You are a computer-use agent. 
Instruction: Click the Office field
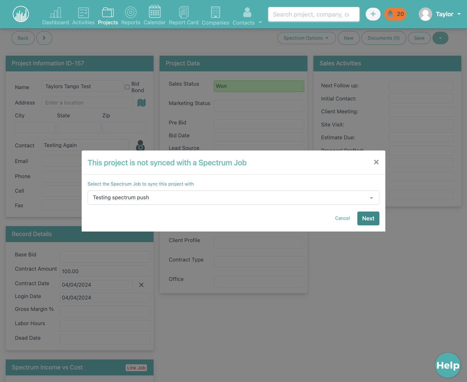pos(259,282)
